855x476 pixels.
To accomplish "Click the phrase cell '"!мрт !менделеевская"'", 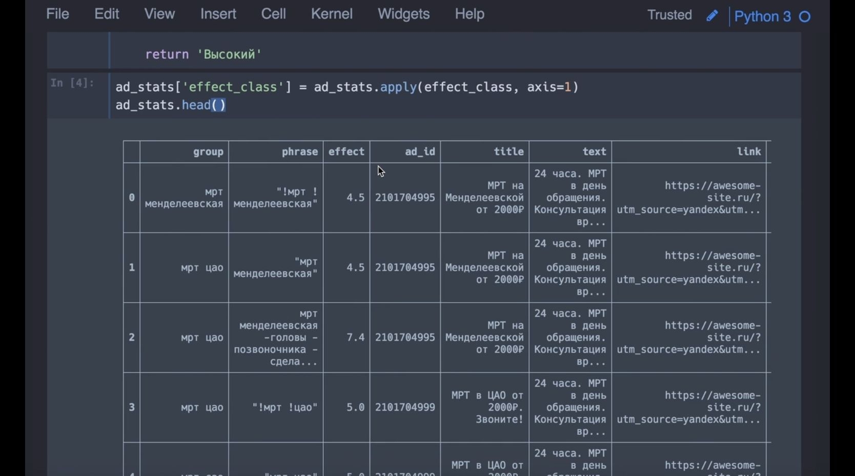I will pyautogui.click(x=276, y=198).
